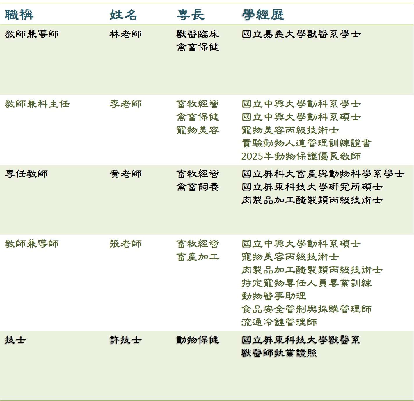Select the title '教師兼科主任'
The width and height of the screenshot is (414, 401).
pyautogui.click(x=37, y=104)
